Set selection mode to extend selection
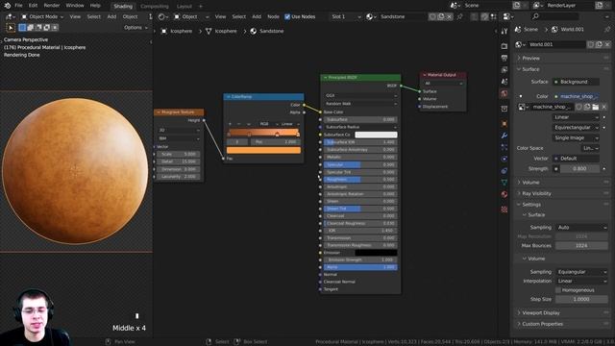This screenshot has width=615, height=346. [x=31, y=28]
